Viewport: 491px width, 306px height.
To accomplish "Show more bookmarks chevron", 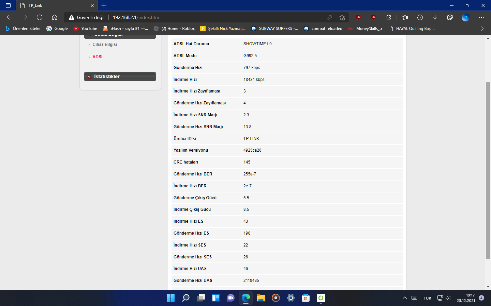I will pyautogui.click(x=482, y=29).
